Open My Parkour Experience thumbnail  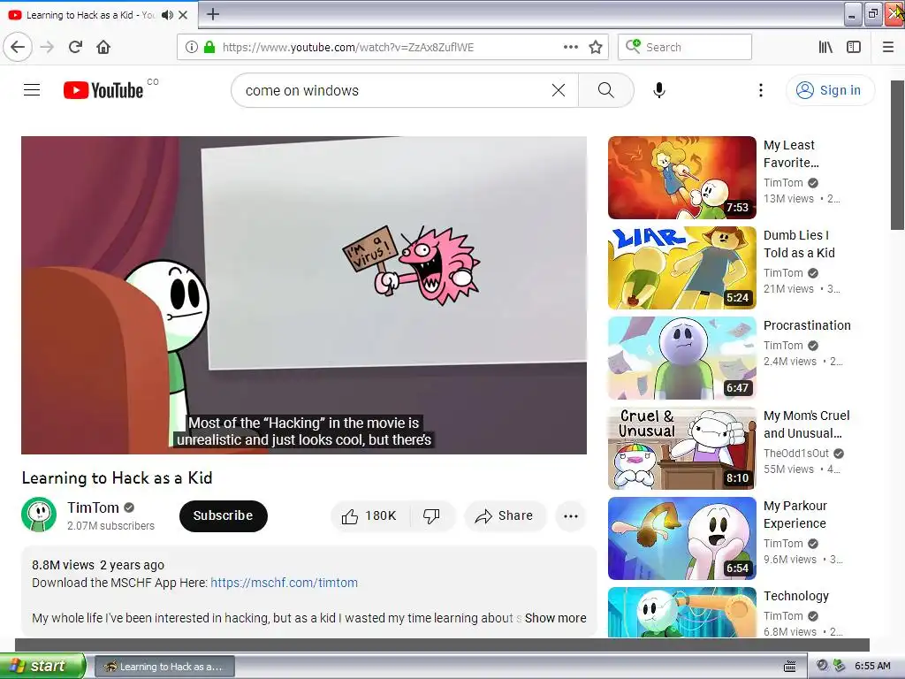681,538
